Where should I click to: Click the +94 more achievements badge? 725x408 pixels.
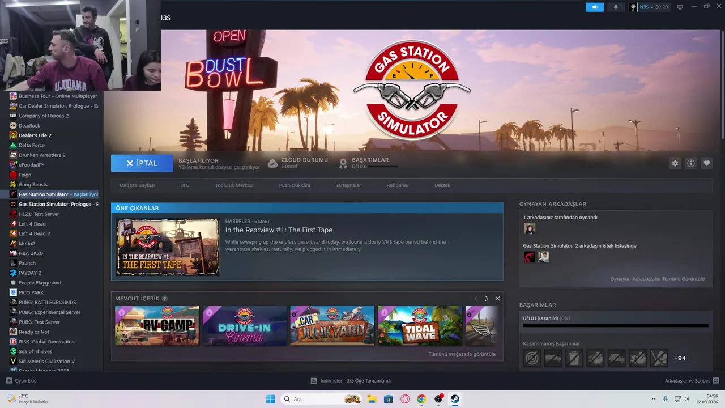click(x=680, y=358)
